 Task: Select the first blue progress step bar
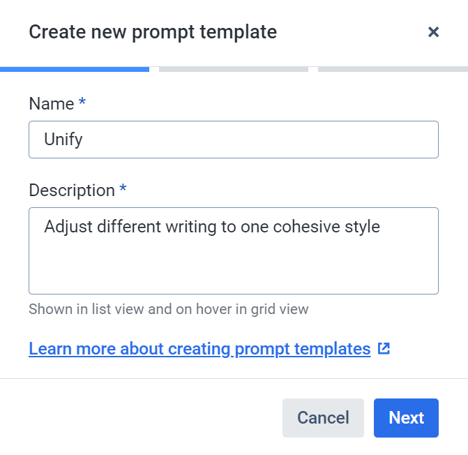click(x=75, y=69)
